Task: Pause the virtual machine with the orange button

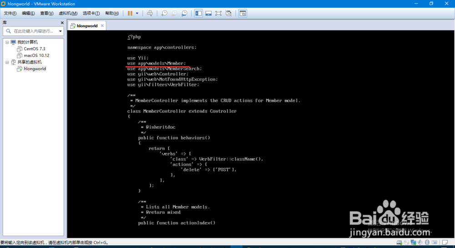Action: [130, 13]
